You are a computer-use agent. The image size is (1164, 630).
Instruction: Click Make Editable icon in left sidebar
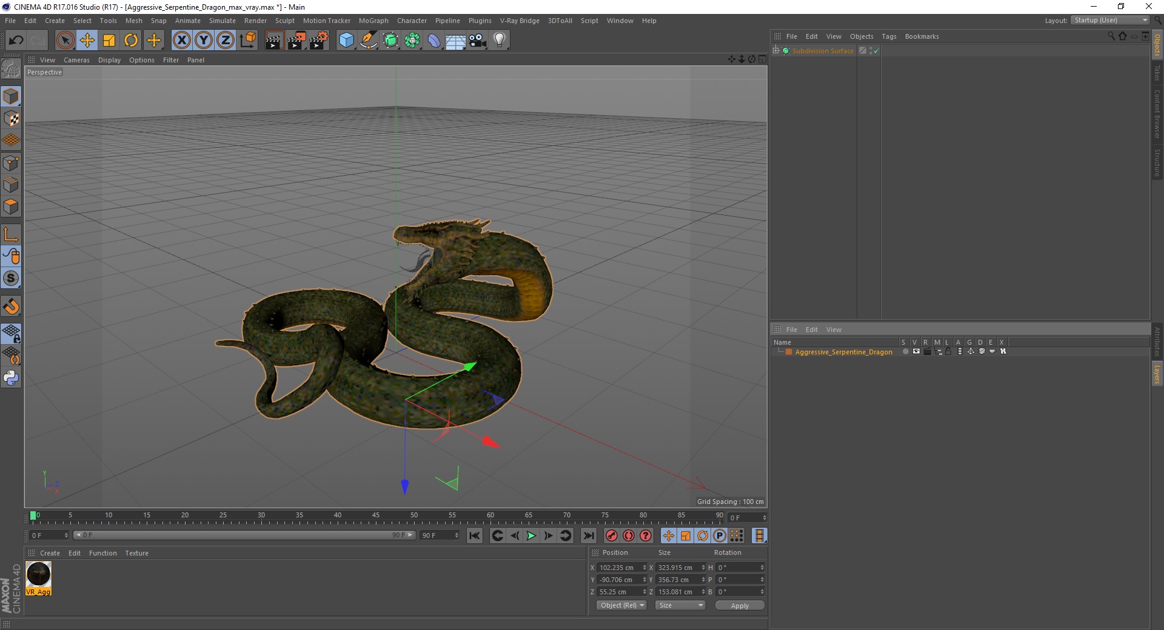[x=11, y=69]
